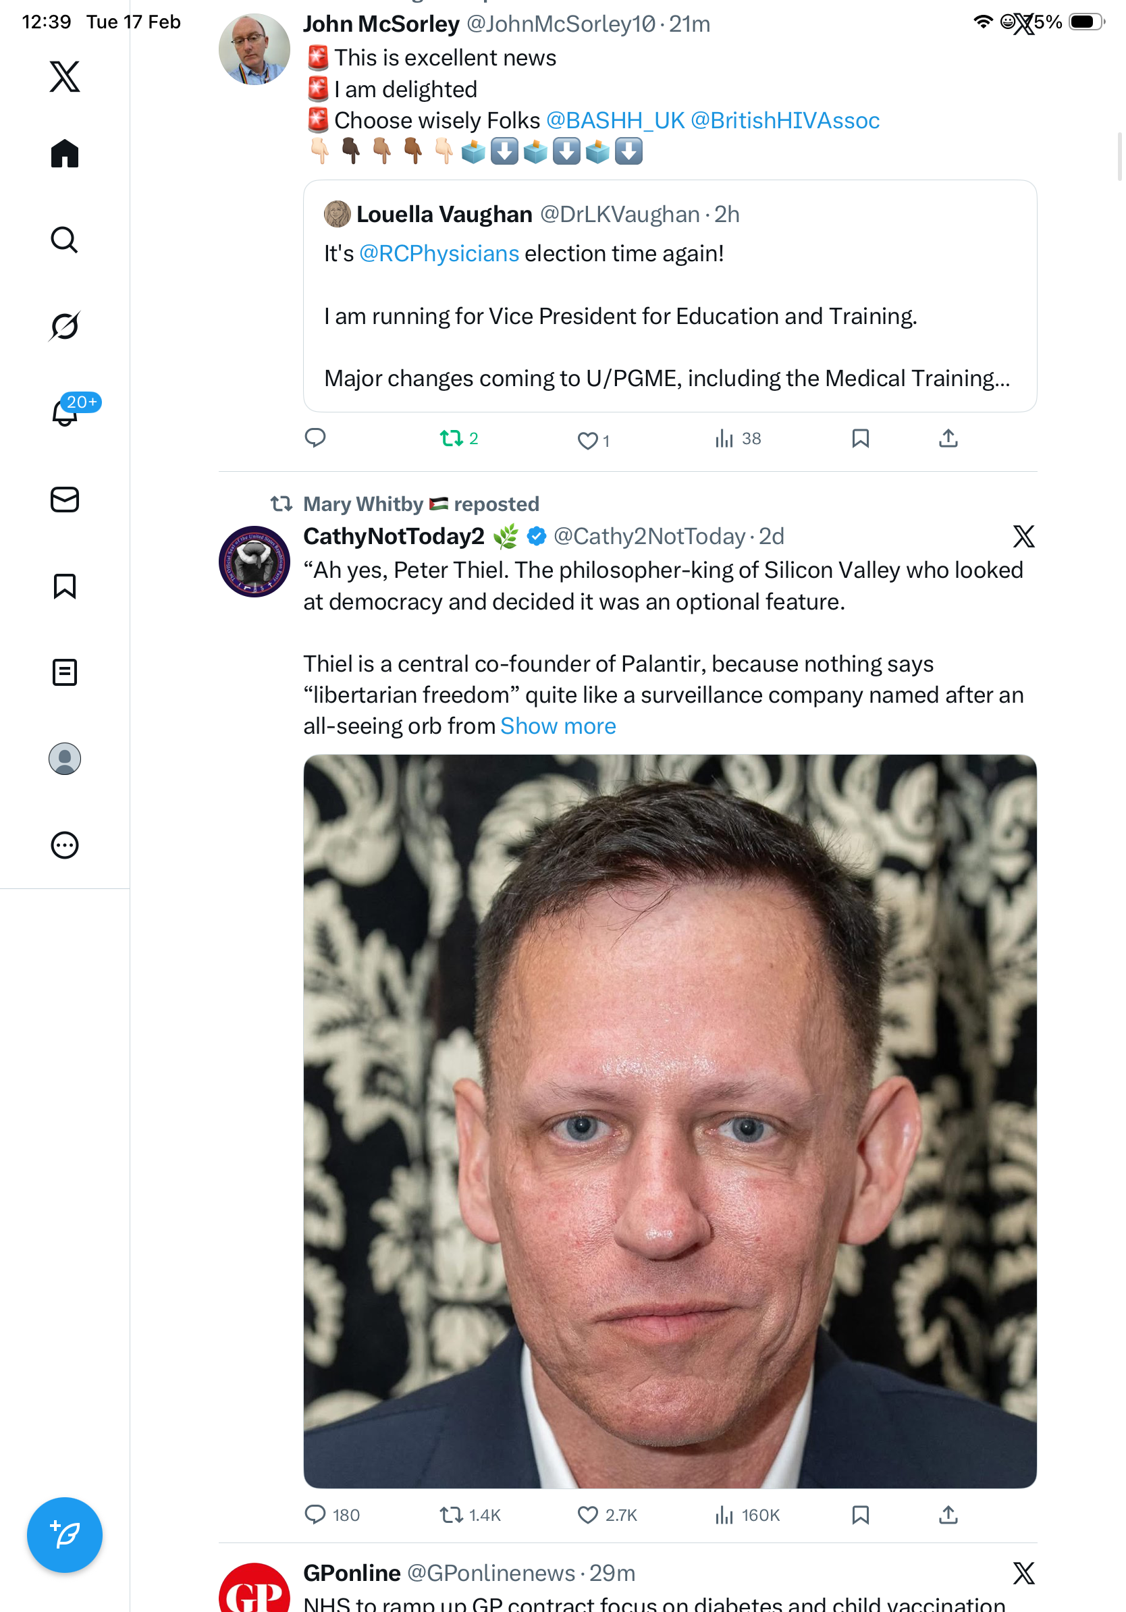The height and width of the screenshot is (1612, 1126).
Task: Expand post text with Show more
Action: [558, 726]
